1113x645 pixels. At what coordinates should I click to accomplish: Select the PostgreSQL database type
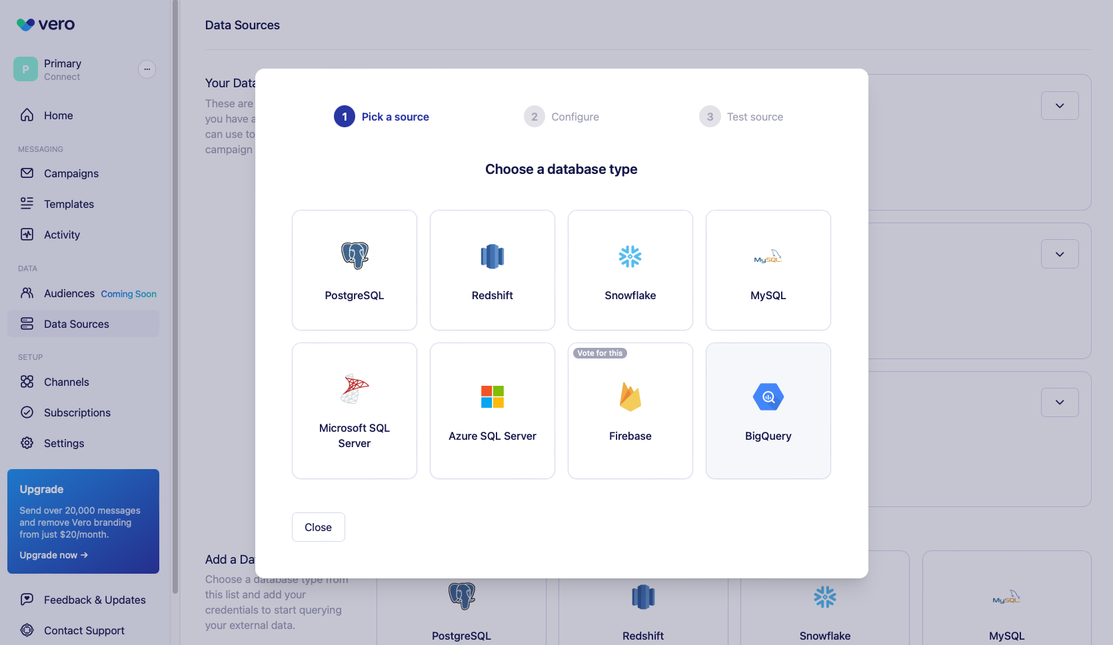click(x=354, y=271)
